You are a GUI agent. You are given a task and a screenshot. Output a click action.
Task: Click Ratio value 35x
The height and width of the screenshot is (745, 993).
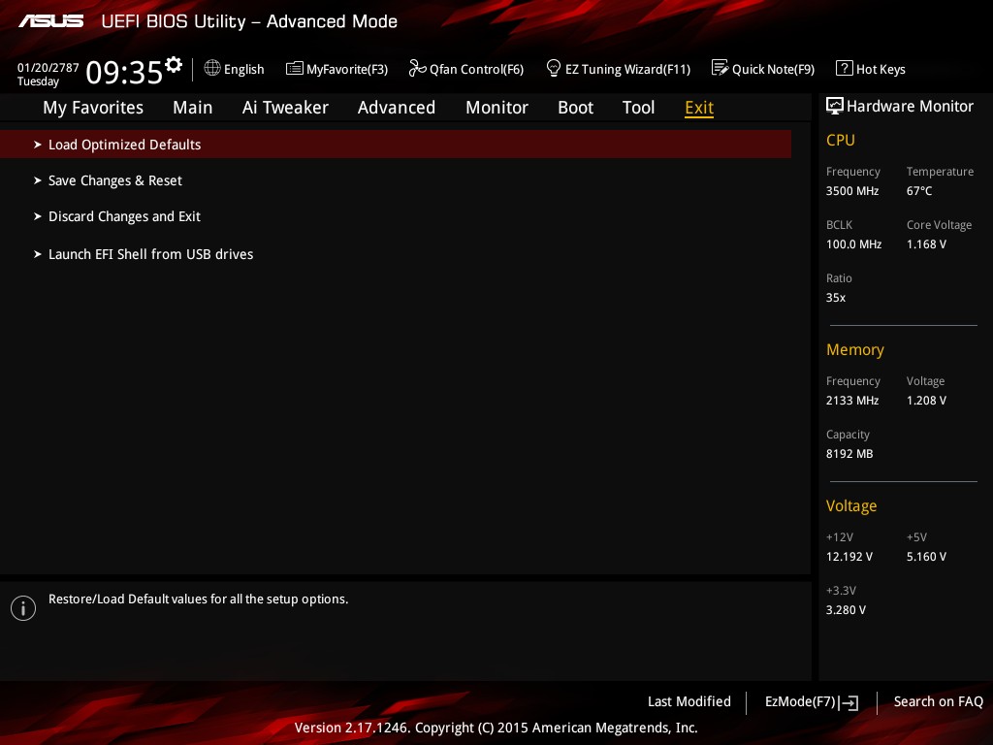[x=835, y=297]
